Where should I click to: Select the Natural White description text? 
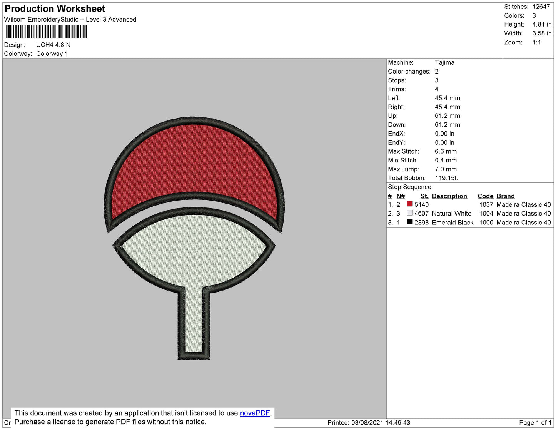[x=451, y=213]
